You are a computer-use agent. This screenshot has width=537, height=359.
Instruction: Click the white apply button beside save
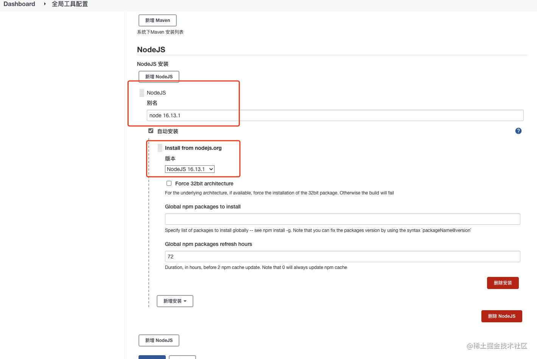point(182,357)
